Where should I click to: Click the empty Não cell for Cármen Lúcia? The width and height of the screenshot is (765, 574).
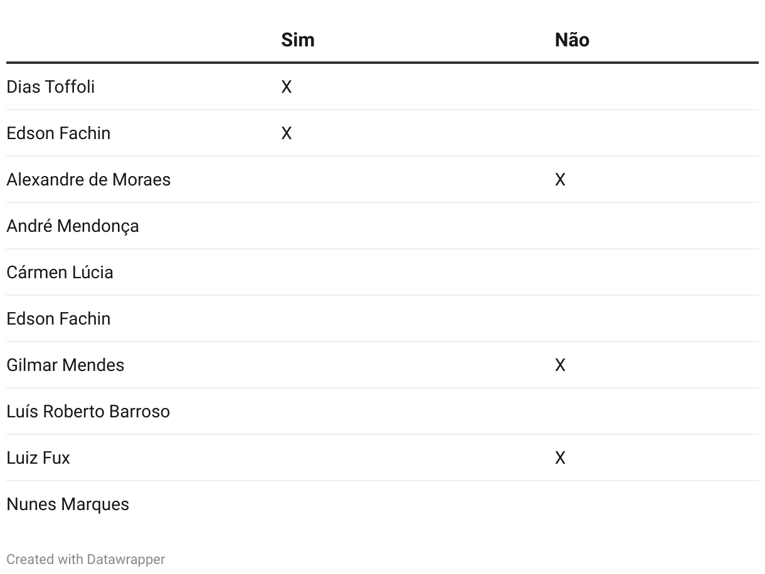[657, 272]
